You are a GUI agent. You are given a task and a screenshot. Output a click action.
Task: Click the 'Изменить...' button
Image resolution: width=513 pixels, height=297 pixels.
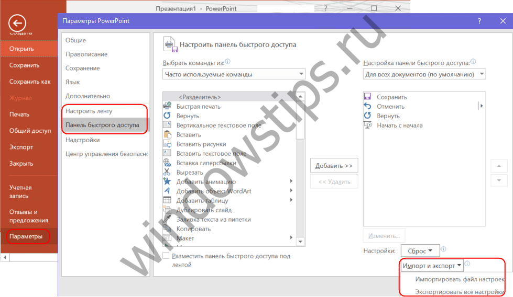pos(384,236)
